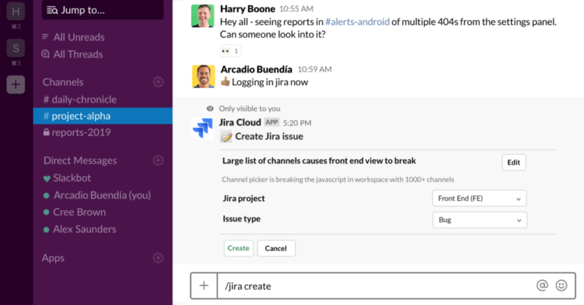Click the @ mention icon in composer
The width and height of the screenshot is (584, 305).
point(542,285)
